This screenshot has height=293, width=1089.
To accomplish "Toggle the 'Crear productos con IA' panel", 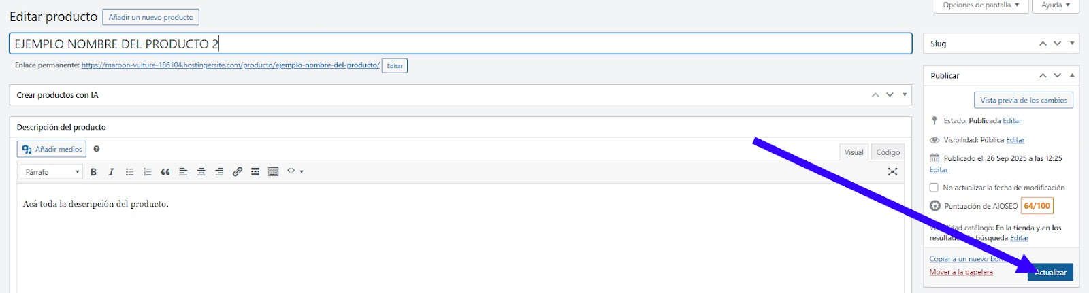I will pyautogui.click(x=905, y=95).
